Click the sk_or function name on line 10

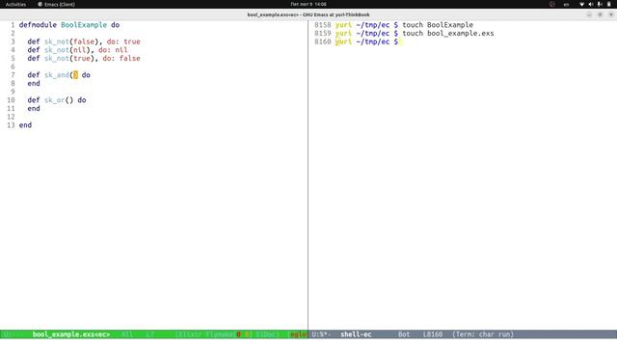[x=55, y=100]
